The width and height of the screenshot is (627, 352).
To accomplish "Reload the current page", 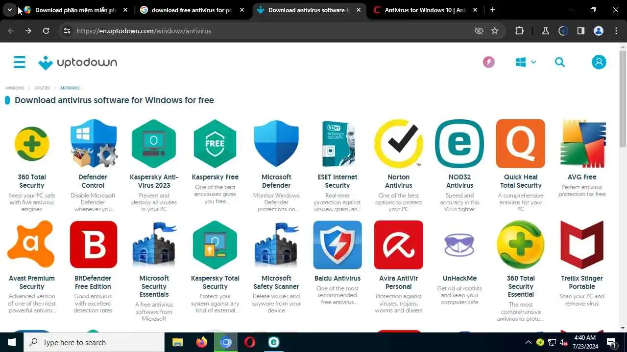I will pos(46,31).
